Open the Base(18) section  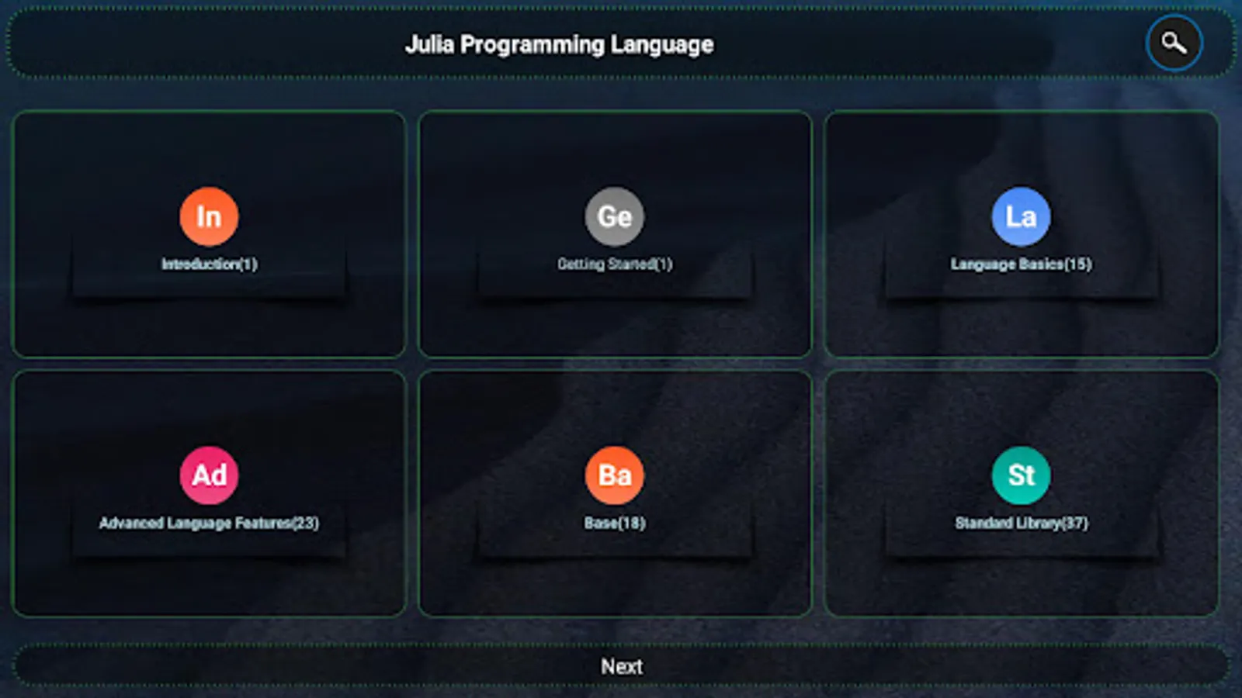615,493
